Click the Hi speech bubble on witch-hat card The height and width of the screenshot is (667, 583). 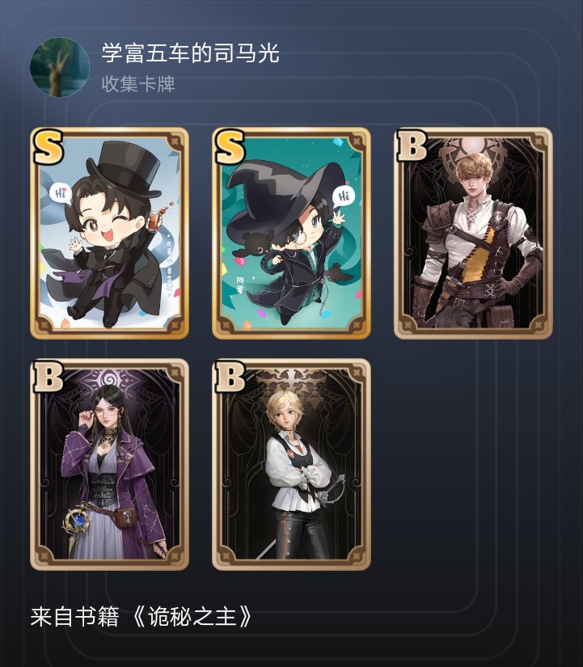(343, 196)
